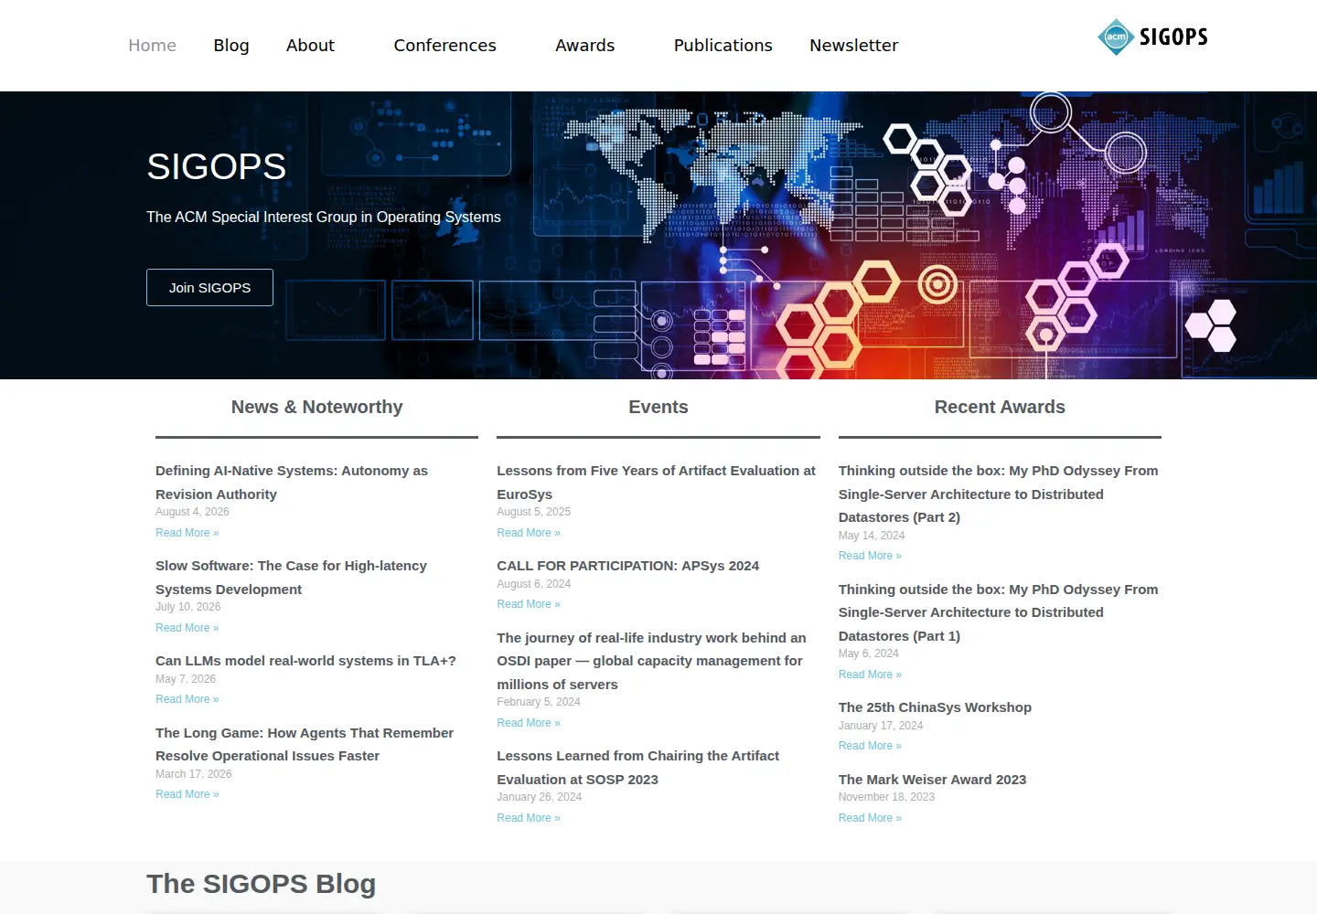Read More under PhD Odyssey Part 1
Viewport: 1317px width, 914px height.
click(x=870, y=675)
